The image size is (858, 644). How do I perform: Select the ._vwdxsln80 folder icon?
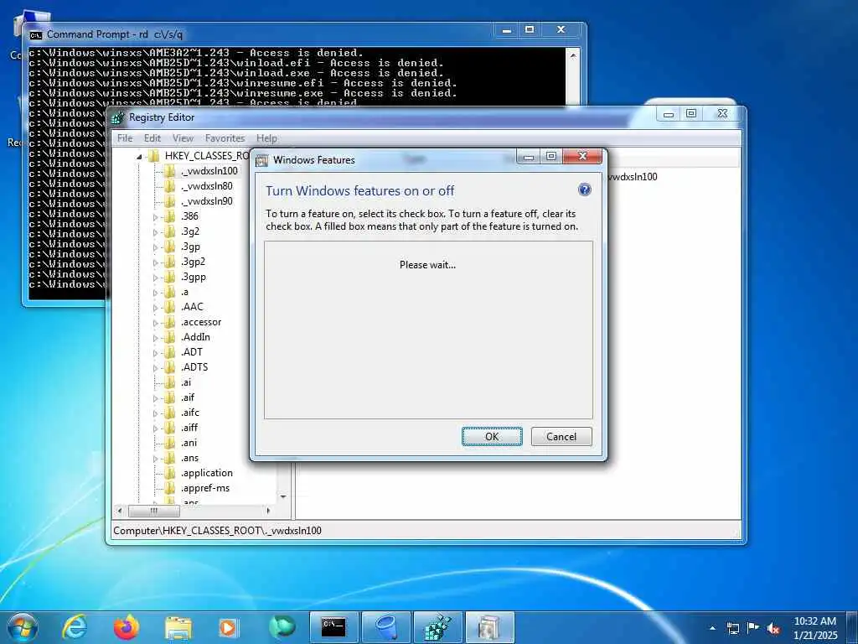tap(169, 186)
